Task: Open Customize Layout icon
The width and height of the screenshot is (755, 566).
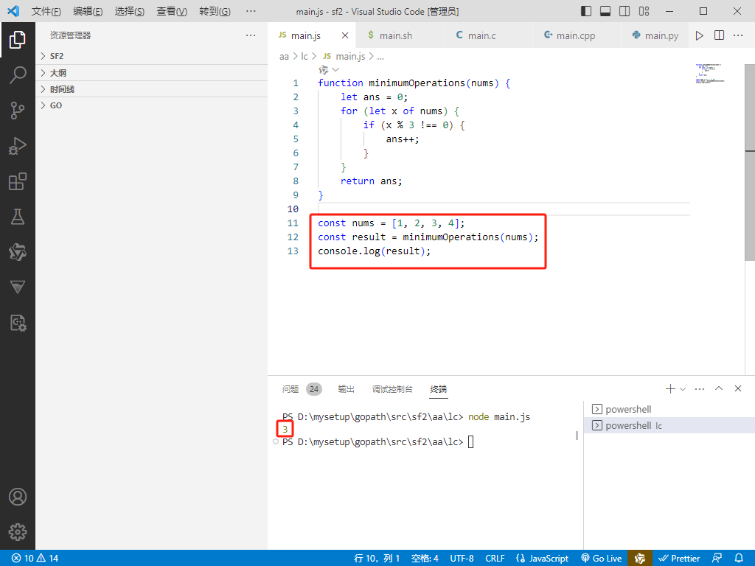Action: (644, 11)
